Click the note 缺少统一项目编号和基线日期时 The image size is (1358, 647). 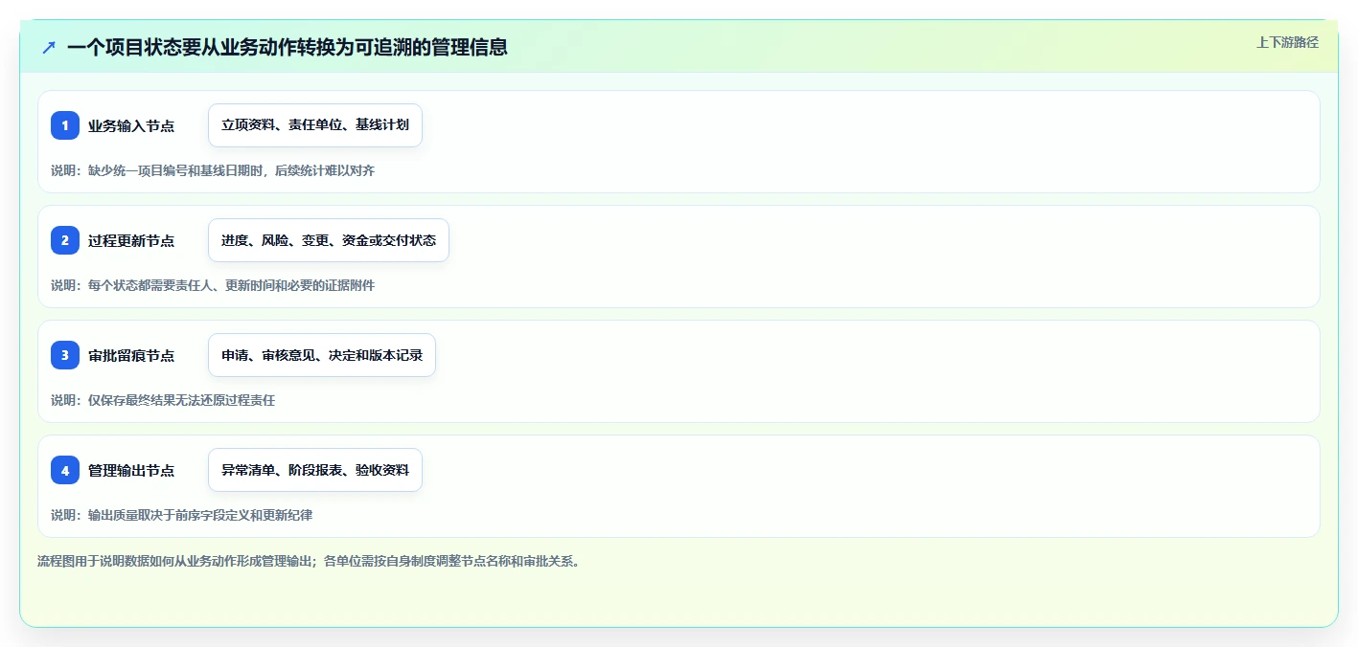pos(213,170)
